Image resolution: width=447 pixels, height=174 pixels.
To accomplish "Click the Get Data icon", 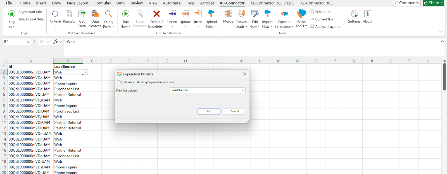I will [x=82, y=14].
